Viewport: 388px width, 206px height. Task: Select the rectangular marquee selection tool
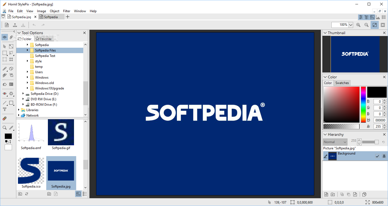click(x=5, y=53)
